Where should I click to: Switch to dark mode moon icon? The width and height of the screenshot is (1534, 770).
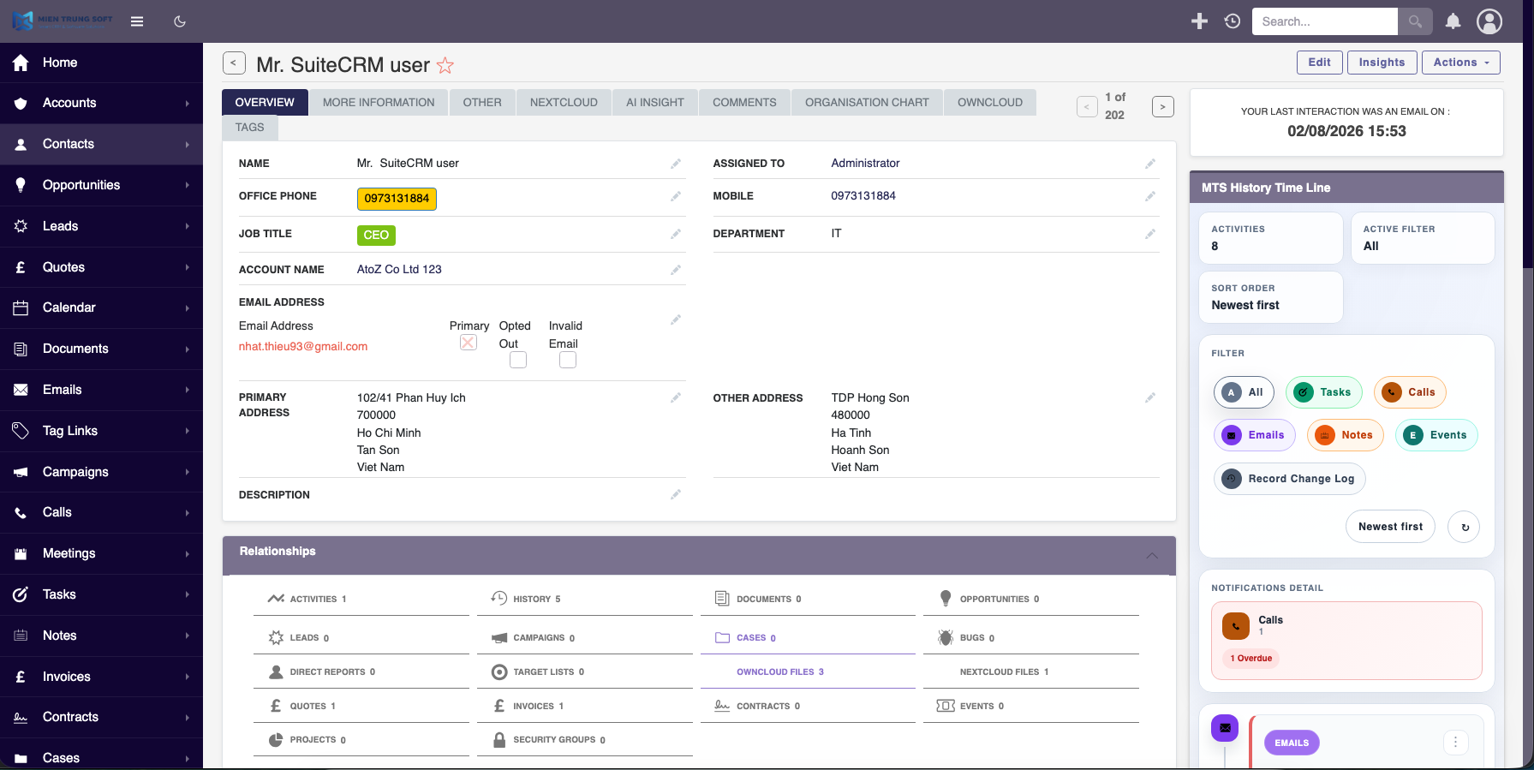point(180,21)
